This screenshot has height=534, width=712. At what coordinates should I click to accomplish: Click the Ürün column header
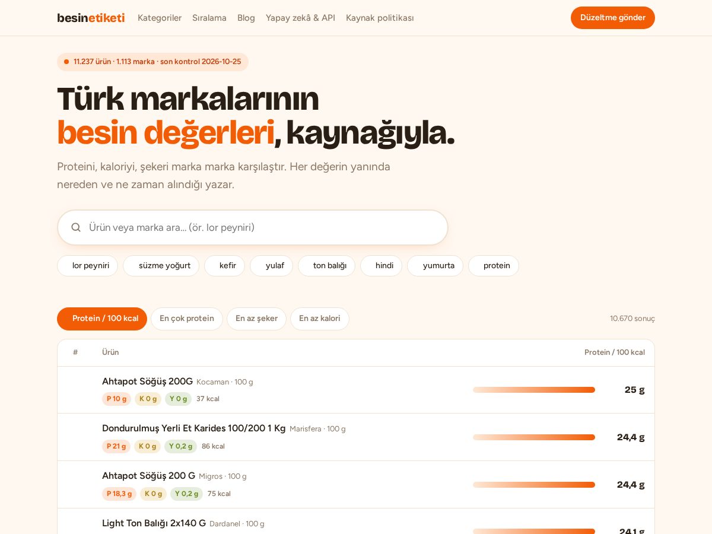click(110, 352)
